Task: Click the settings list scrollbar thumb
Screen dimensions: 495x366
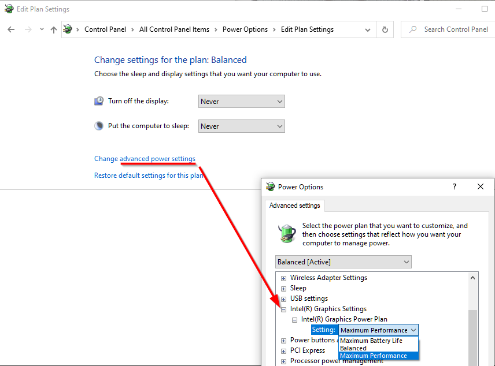Action: pyautogui.click(x=472, y=338)
